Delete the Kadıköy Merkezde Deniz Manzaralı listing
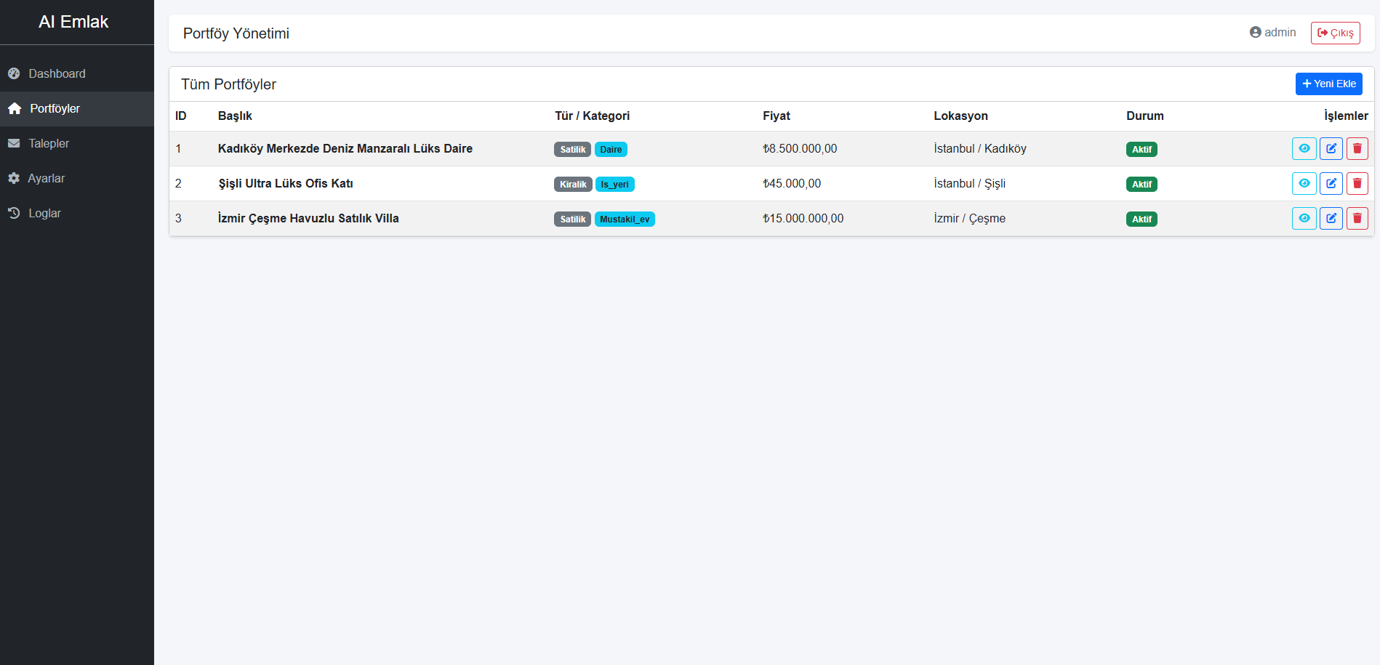The width and height of the screenshot is (1380, 665). click(1357, 149)
